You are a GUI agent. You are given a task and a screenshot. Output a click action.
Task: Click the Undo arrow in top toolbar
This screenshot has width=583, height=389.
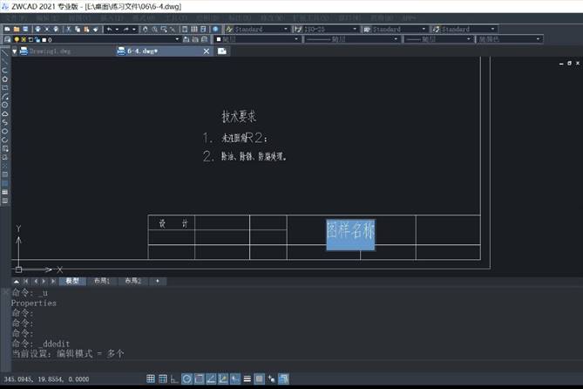point(109,29)
